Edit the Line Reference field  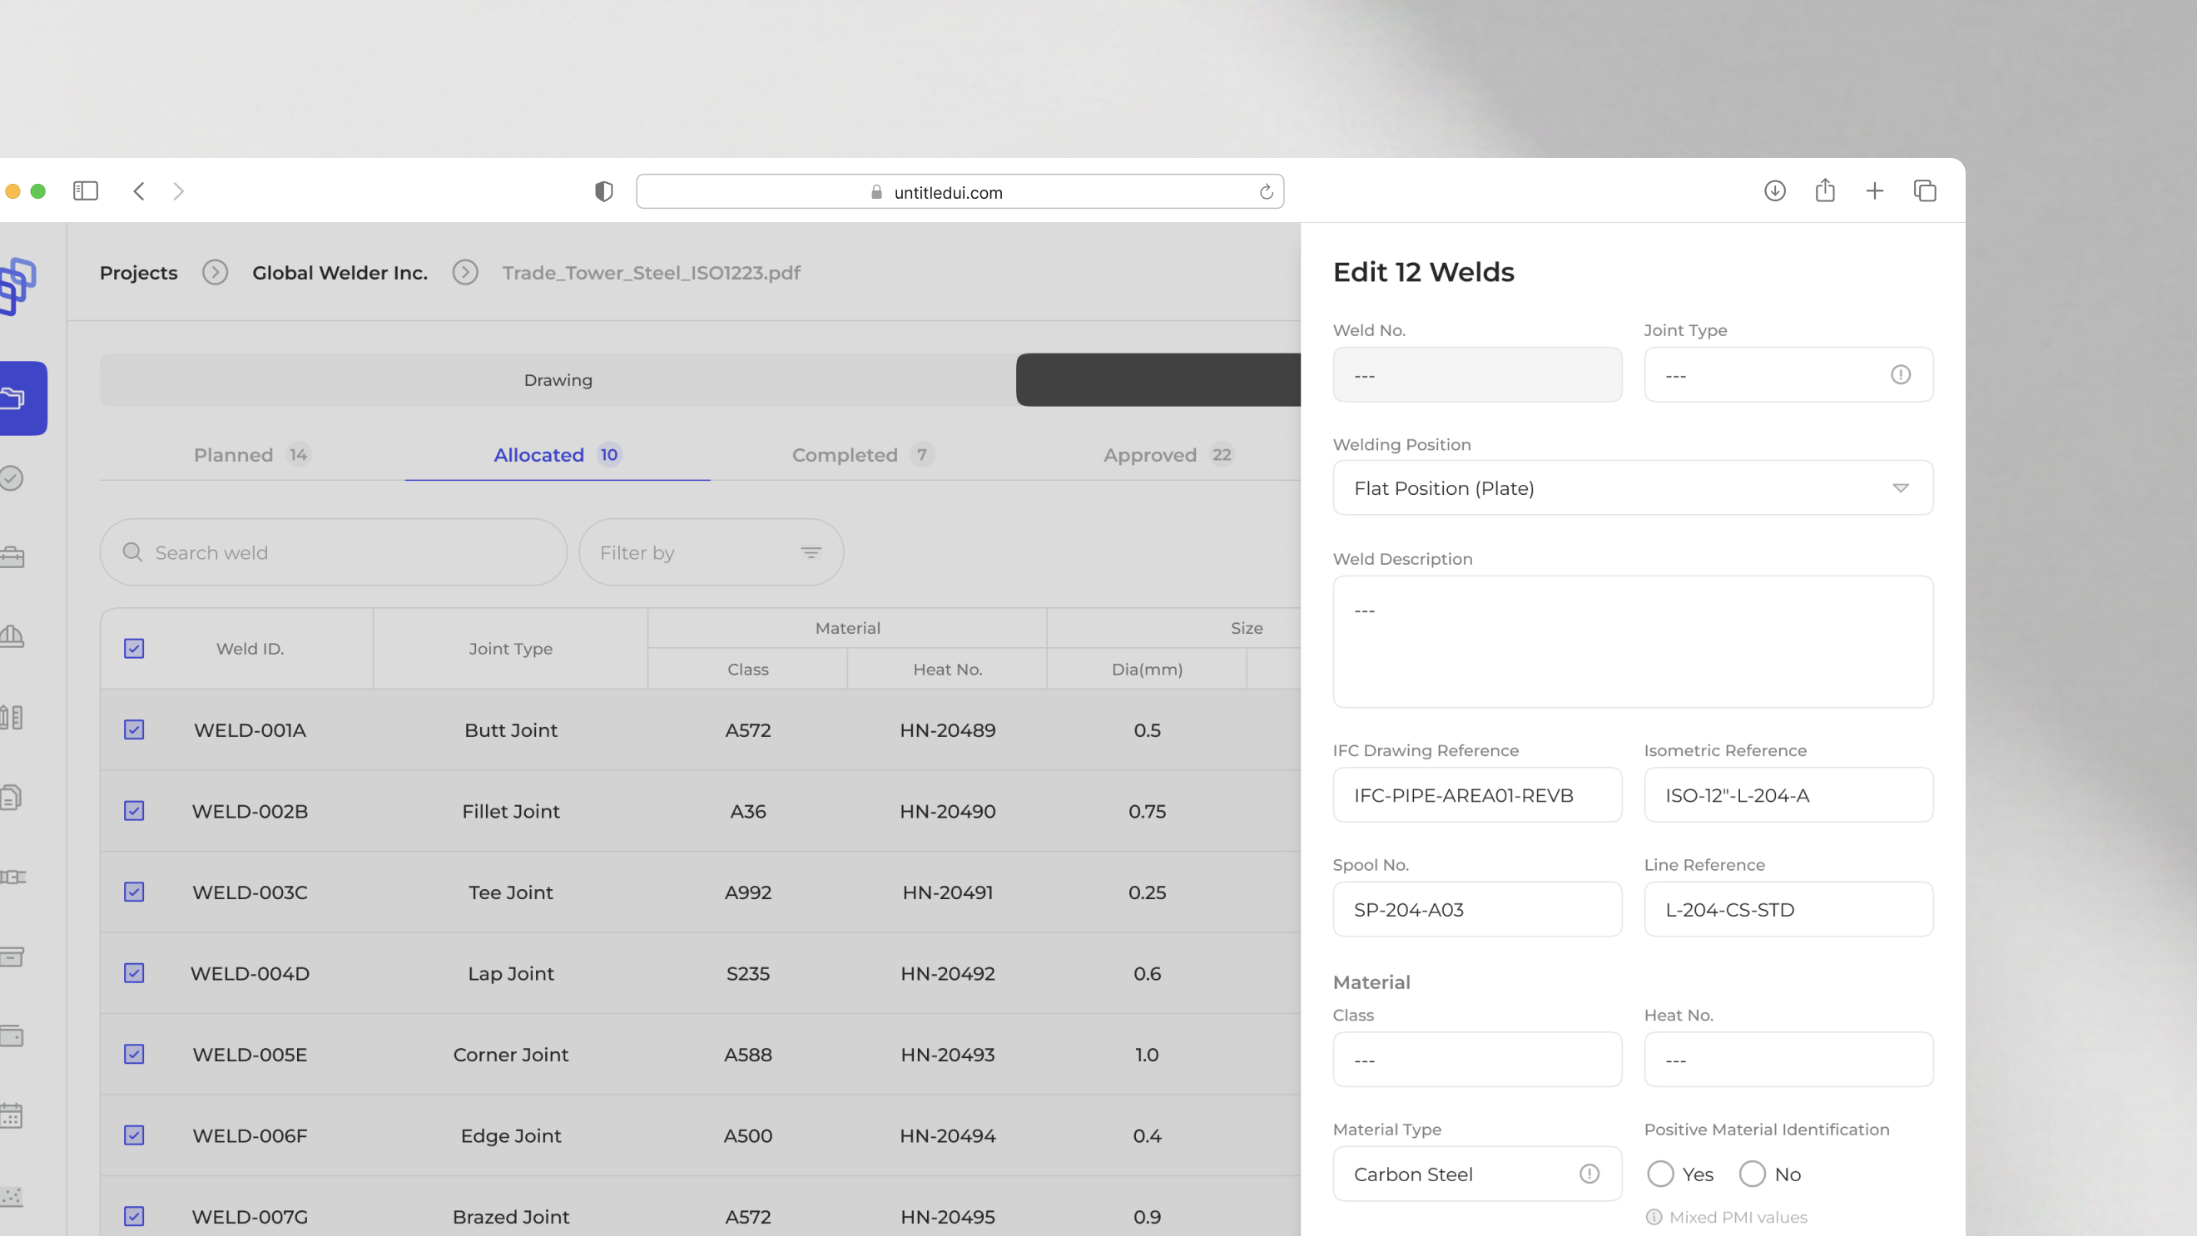coord(1788,908)
